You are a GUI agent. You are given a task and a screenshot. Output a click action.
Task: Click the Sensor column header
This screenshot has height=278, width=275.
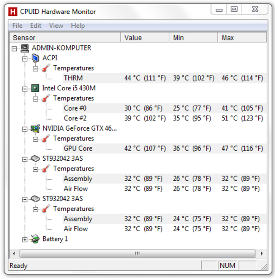click(65, 38)
